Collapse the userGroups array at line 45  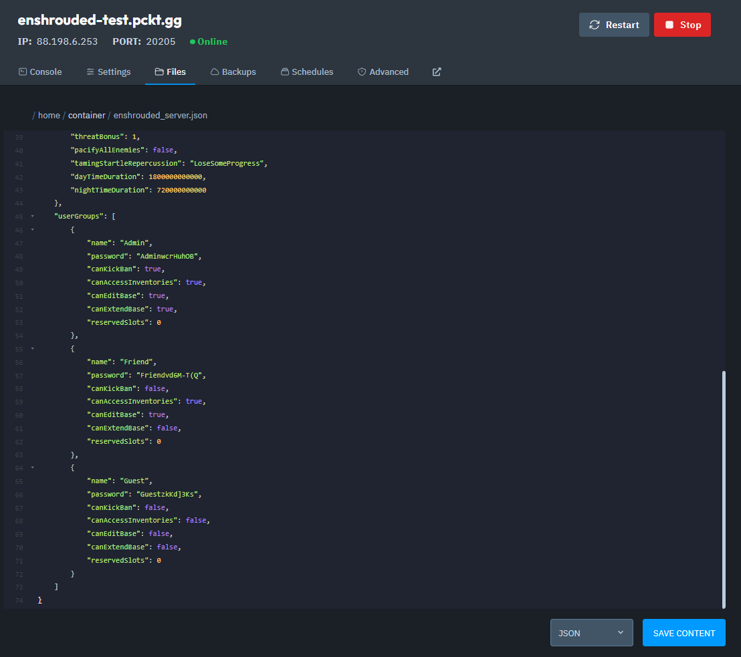pos(33,217)
